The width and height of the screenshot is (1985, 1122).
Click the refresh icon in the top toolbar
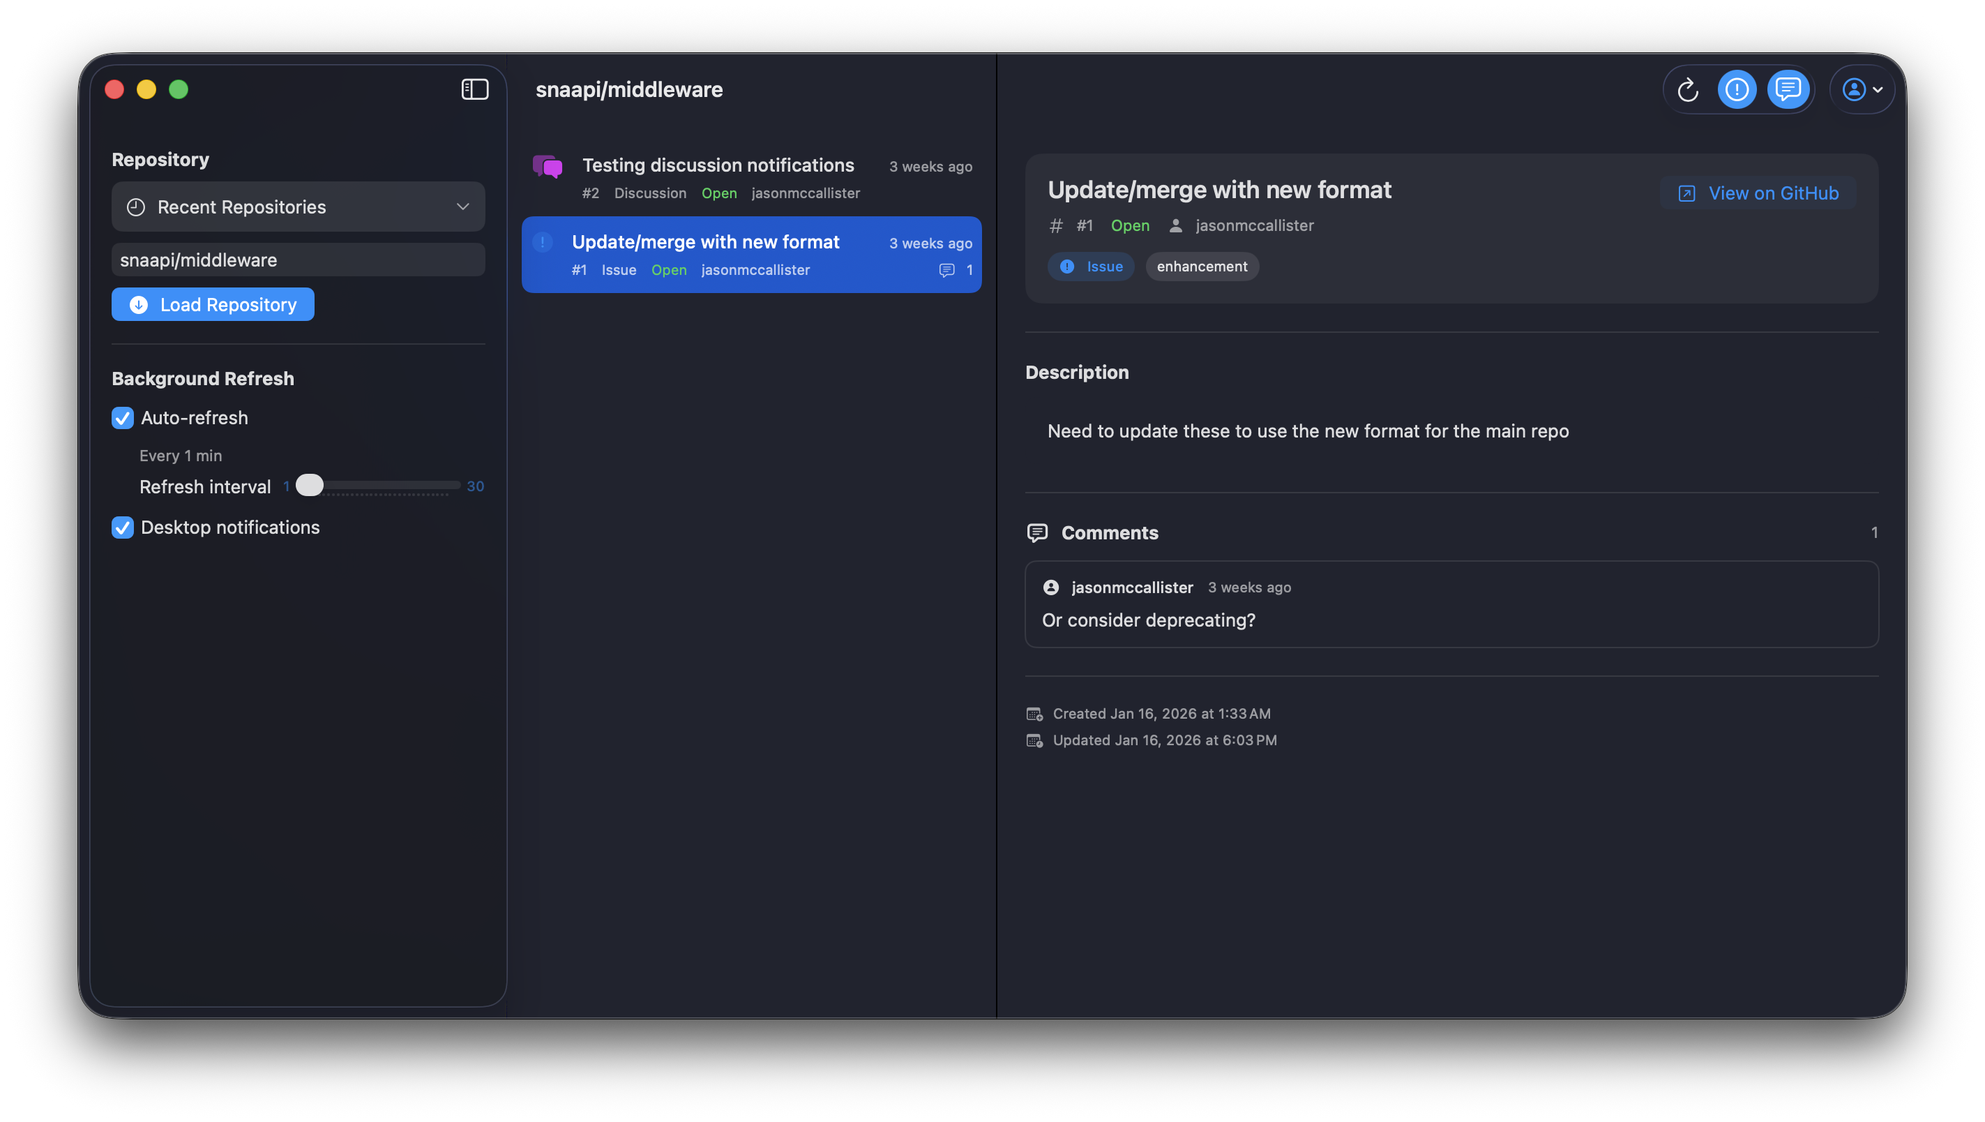(x=1688, y=89)
